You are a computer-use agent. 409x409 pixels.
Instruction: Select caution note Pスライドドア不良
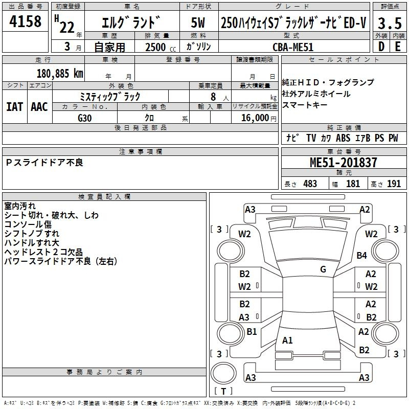[x=44, y=163]
